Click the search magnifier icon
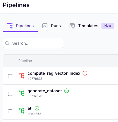The height and width of the screenshot is (122, 118). 7,43
